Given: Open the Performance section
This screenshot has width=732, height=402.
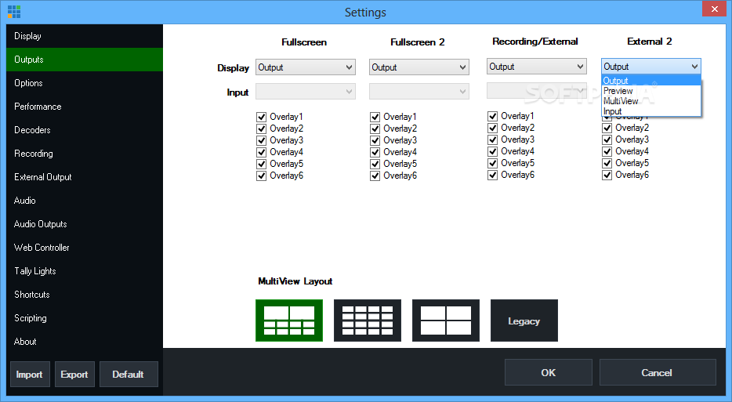Looking at the screenshot, I should (85, 107).
